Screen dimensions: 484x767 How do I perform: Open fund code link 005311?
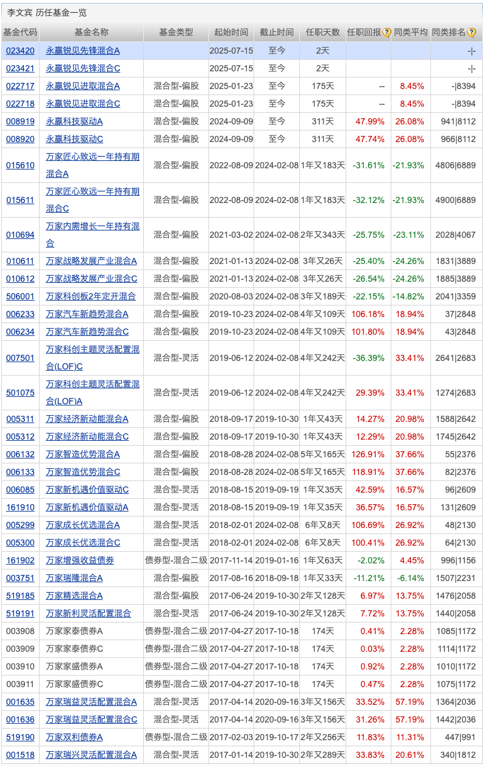pyautogui.click(x=20, y=419)
